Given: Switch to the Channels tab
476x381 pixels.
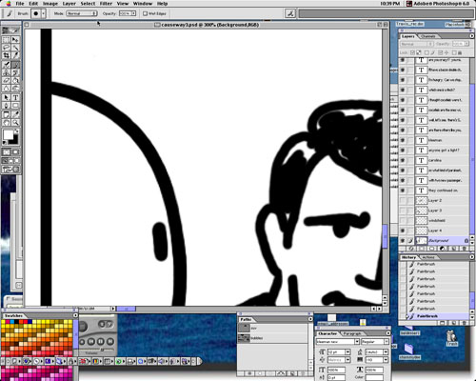Looking at the screenshot, I should [x=427, y=36].
